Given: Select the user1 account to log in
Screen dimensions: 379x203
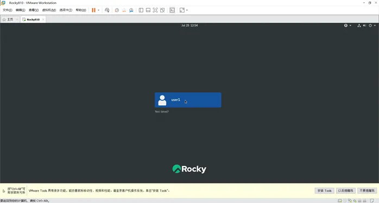Looking at the screenshot, I should [x=188, y=100].
